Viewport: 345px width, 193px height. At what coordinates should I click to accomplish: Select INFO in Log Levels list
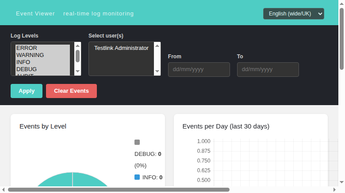click(43, 62)
